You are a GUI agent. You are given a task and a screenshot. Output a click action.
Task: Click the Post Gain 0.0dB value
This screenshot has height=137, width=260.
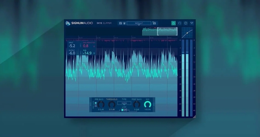(x=136, y=110)
